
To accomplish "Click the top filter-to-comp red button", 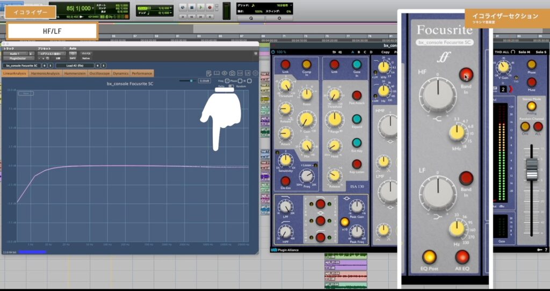I will tap(320, 203).
